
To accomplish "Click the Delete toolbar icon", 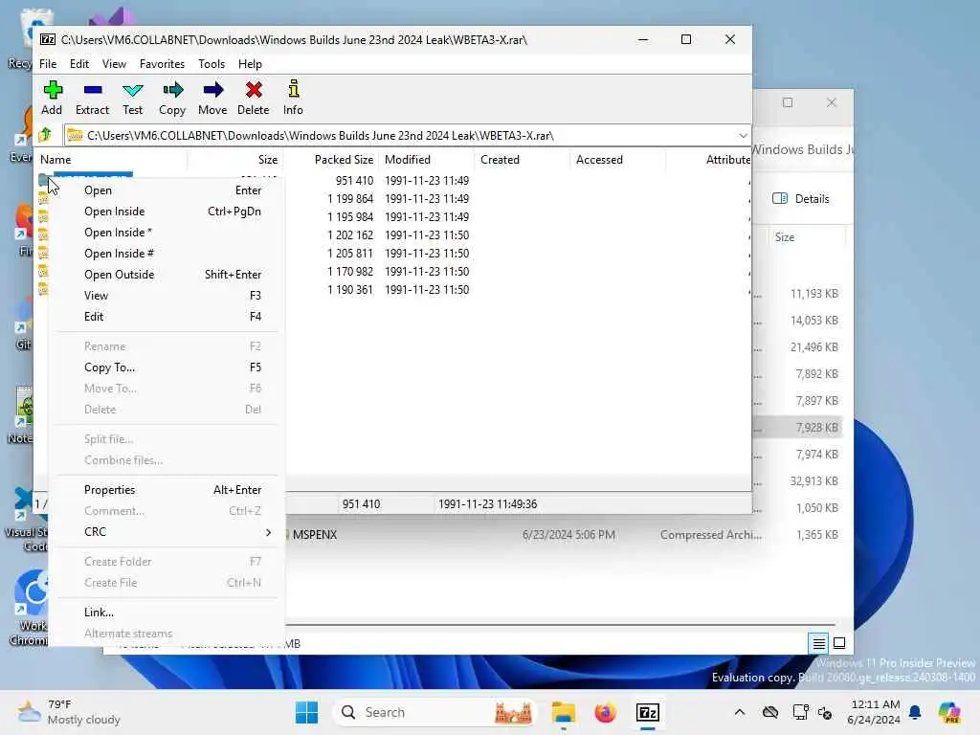I will pyautogui.click(x=253, y=98).
